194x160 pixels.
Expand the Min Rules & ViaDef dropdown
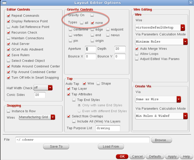point(185,116)
